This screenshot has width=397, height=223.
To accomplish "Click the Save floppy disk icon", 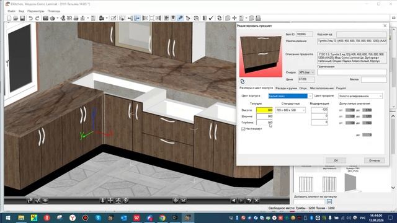I will coord(22,18).
